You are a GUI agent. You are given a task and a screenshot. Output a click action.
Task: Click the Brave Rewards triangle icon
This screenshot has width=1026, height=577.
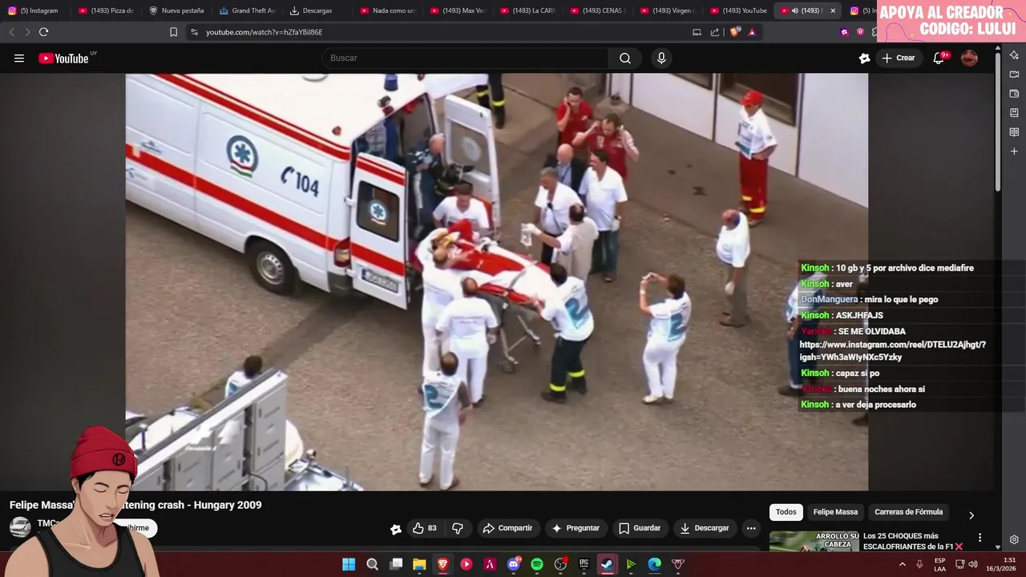[752, 32]
